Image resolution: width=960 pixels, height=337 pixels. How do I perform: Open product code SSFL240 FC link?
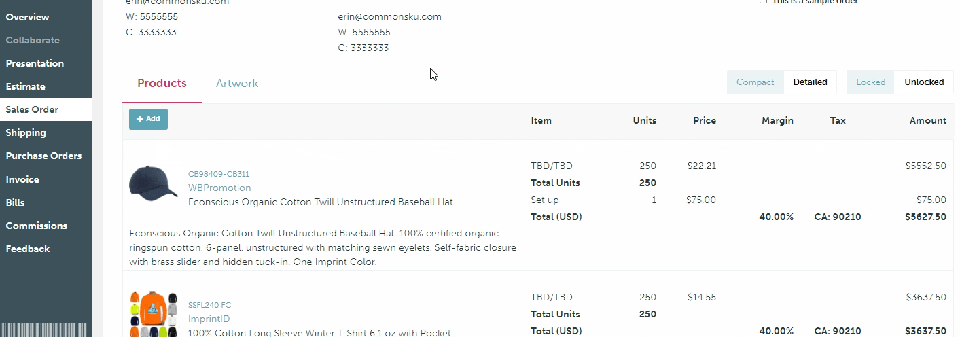pyautogui.click(x=209, y=305)
